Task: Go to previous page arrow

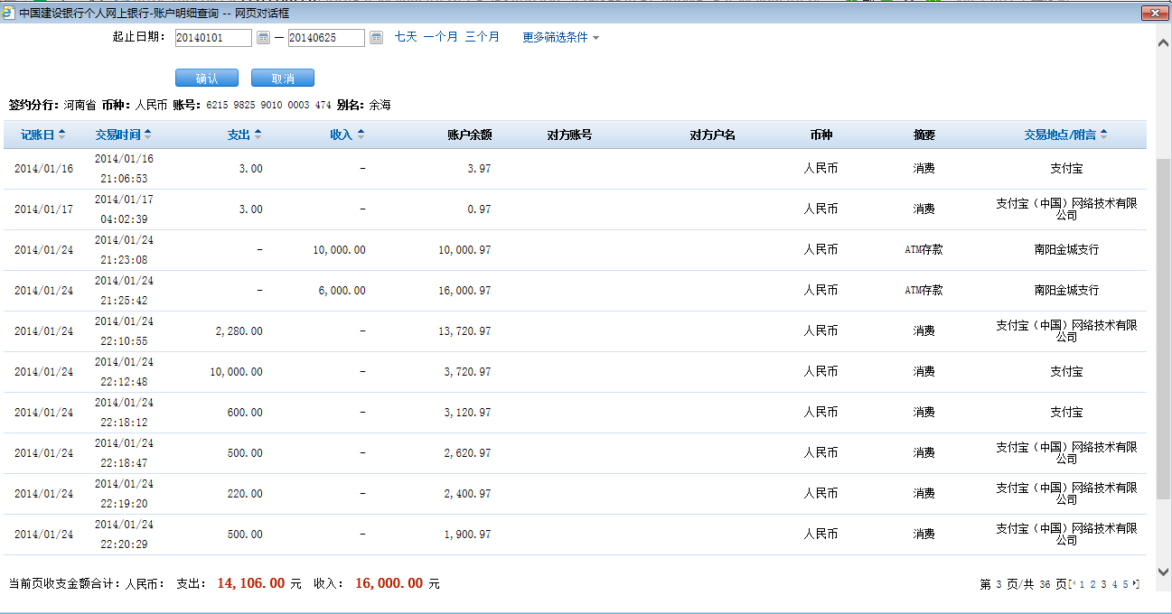Action: [x=1074, y=584]
